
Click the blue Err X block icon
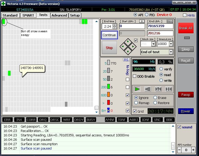[108, 111]
